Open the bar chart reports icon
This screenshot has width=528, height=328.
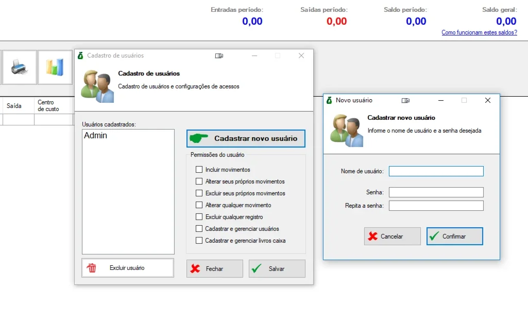(55, 67)
